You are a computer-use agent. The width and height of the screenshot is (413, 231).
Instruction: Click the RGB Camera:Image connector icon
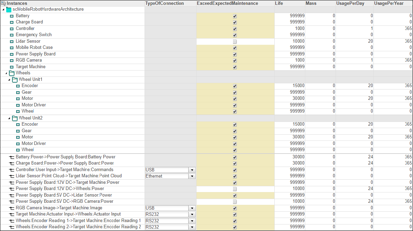12,208
